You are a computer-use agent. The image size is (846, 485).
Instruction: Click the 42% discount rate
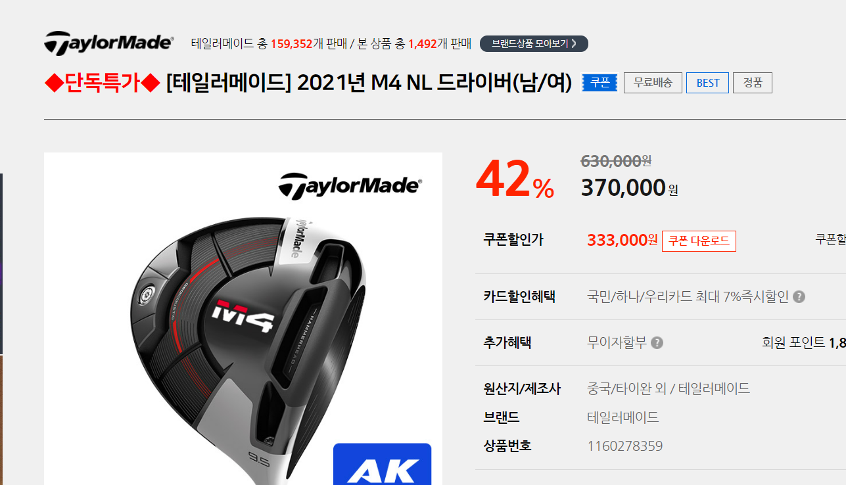point(515,179)
